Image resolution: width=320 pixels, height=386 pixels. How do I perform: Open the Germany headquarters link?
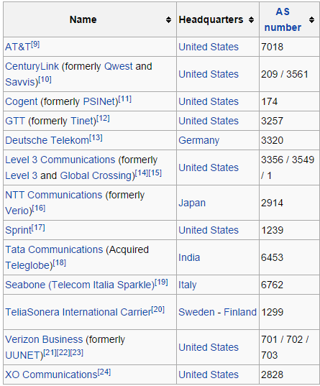198,140
